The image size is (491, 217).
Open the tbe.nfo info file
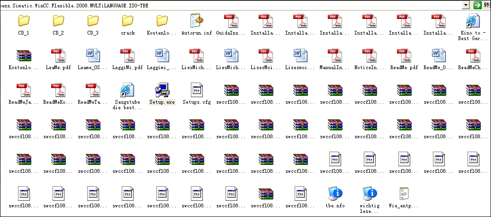coord(335,194)
